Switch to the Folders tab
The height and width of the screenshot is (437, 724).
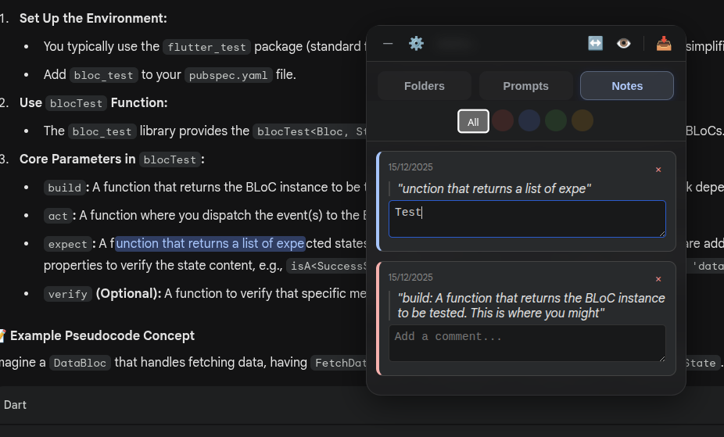(x=425, y=86)
